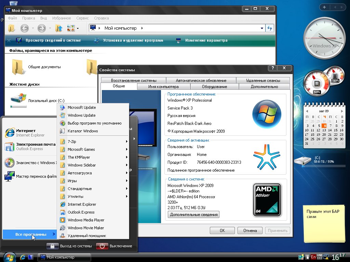Click Выход из системы button
The image size is (350, 262).
point(69,246)
